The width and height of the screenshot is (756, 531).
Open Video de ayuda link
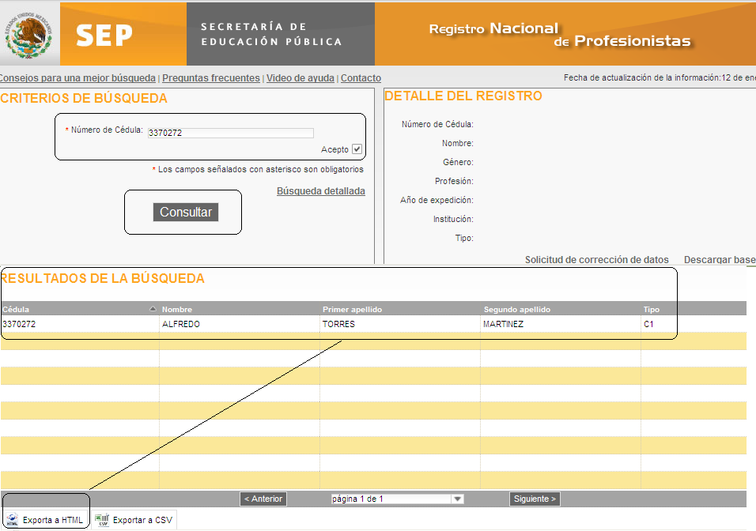click(x=300, y=78)
